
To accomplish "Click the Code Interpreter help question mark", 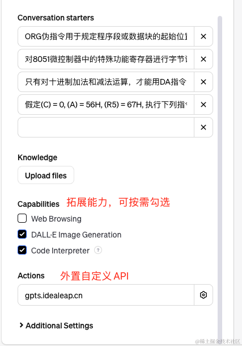I will point(98,250).
